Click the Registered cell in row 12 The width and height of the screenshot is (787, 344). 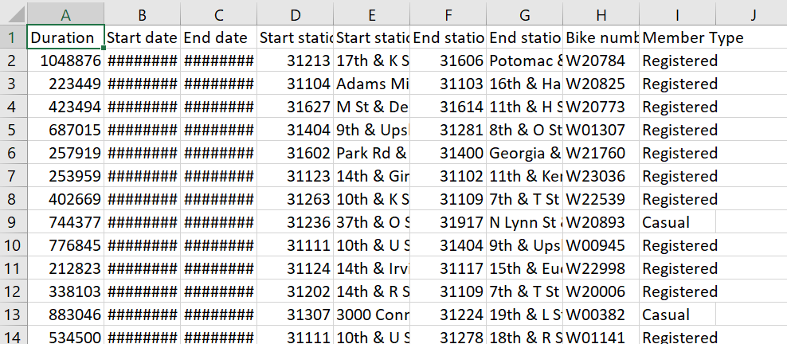[x=678, y=291]
